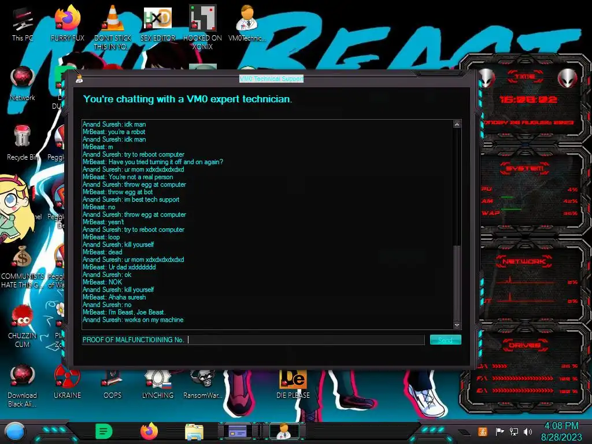Click the line 'Anand Suresh: works on my machine'
Image resolution: width=592 pixels, height=444 pixels.
(x=133, y=320)
